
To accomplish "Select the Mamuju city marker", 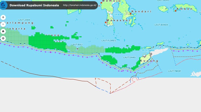I will click(x=101, y=3).
